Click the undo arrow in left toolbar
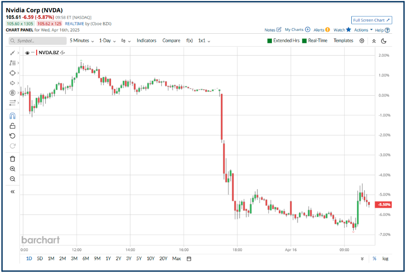The height and width of the screenshot is (274, 406). point(12,136)
